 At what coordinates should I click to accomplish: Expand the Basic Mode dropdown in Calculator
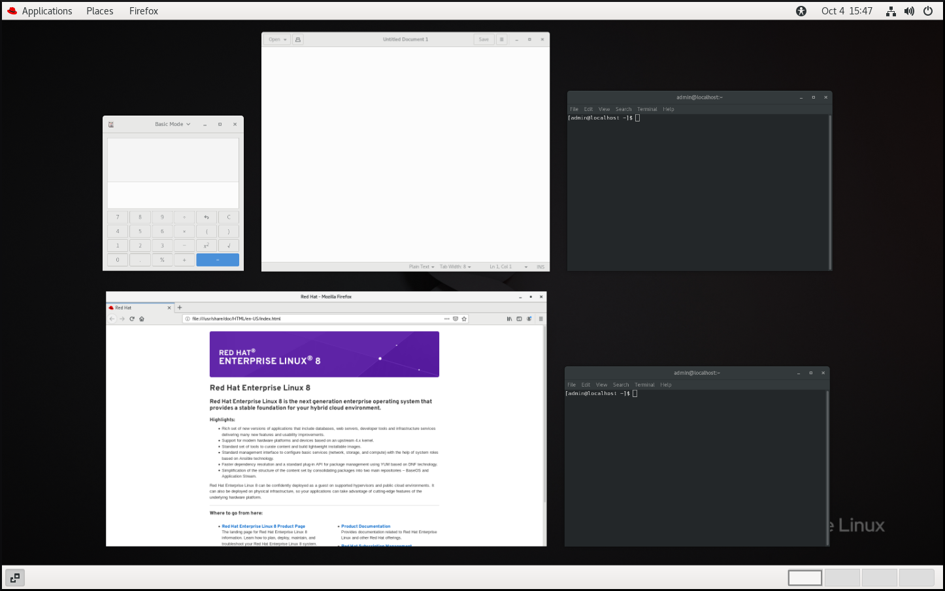[173, 124]
